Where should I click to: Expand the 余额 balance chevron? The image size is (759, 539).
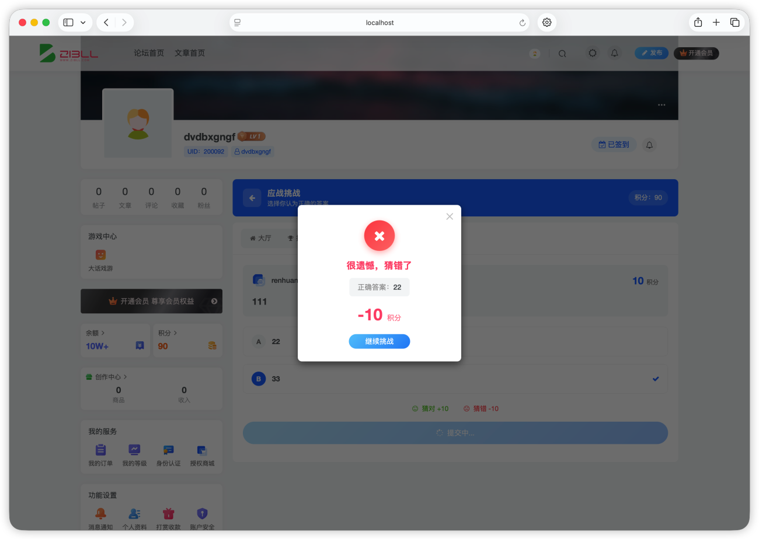(x=103, y=333)
